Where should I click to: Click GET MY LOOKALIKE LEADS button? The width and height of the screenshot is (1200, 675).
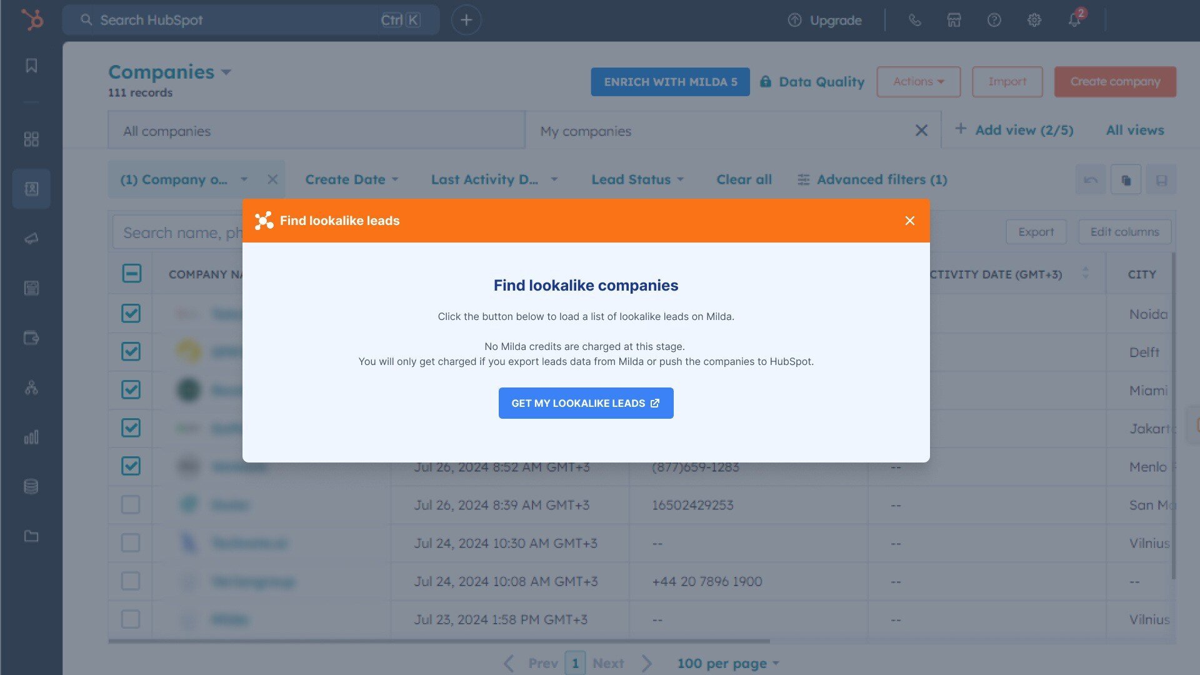pyautogui.click(x=586, y=403)
